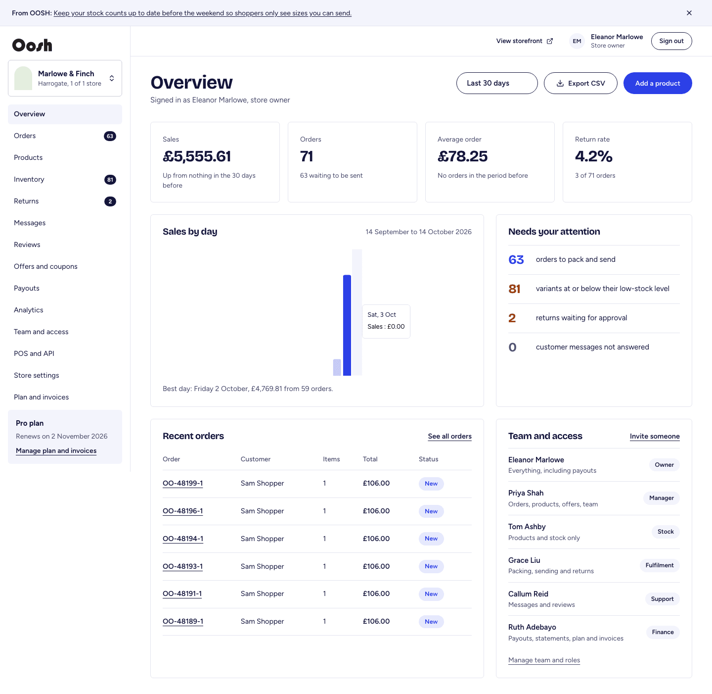
Task: Click Manage plan and invoices link
Action: point(56,451)
